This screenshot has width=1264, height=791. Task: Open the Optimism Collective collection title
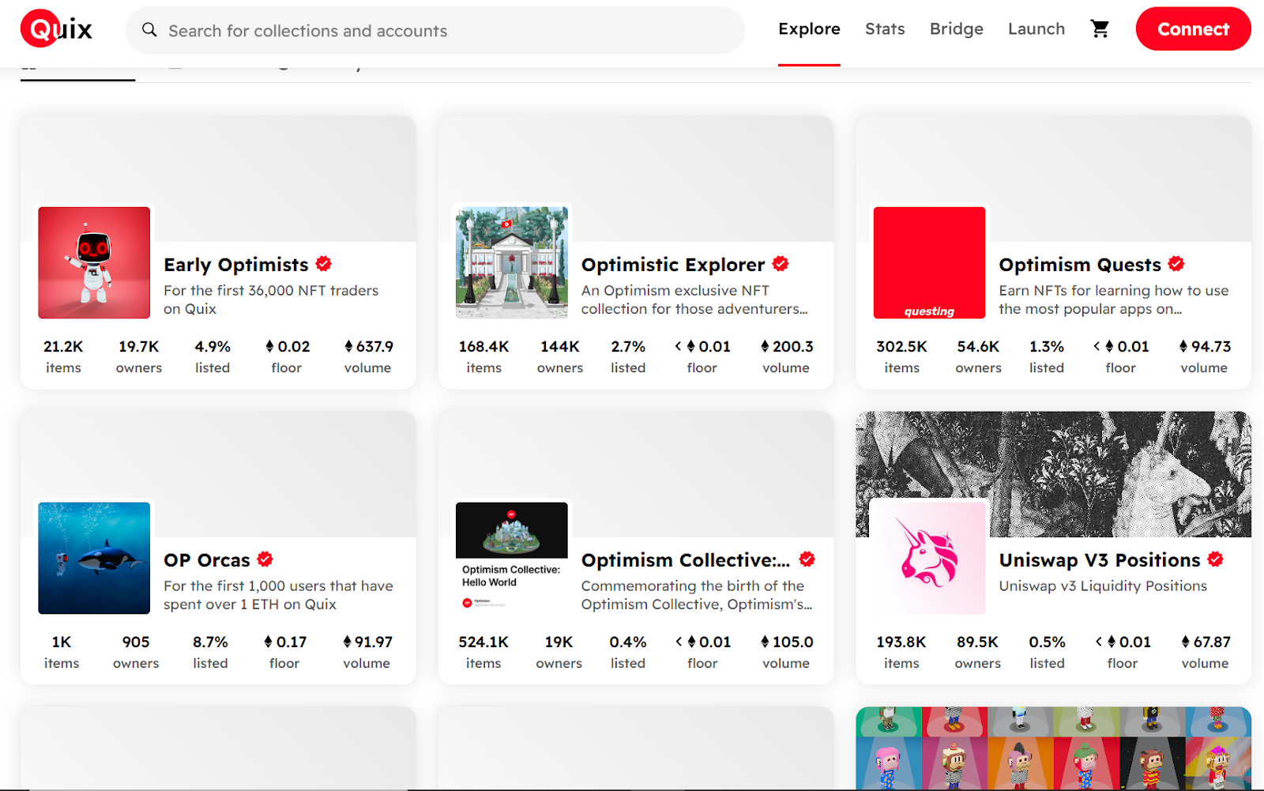pos(686,560)
